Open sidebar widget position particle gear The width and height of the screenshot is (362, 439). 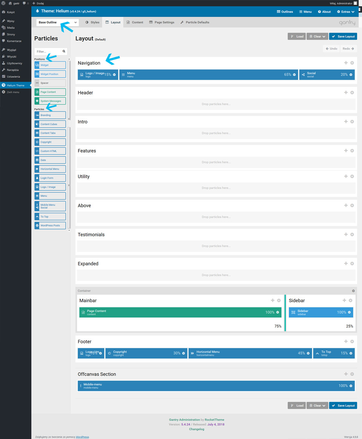pyautogui.click(x=349, y=312)
